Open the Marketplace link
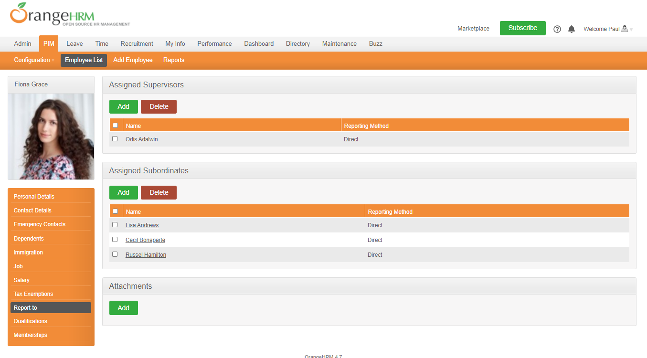The image size is (647, 358). 473,29
